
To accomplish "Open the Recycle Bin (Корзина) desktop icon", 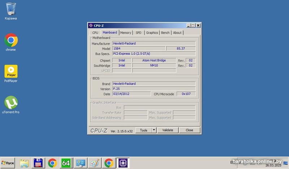I will coord(11,11).
